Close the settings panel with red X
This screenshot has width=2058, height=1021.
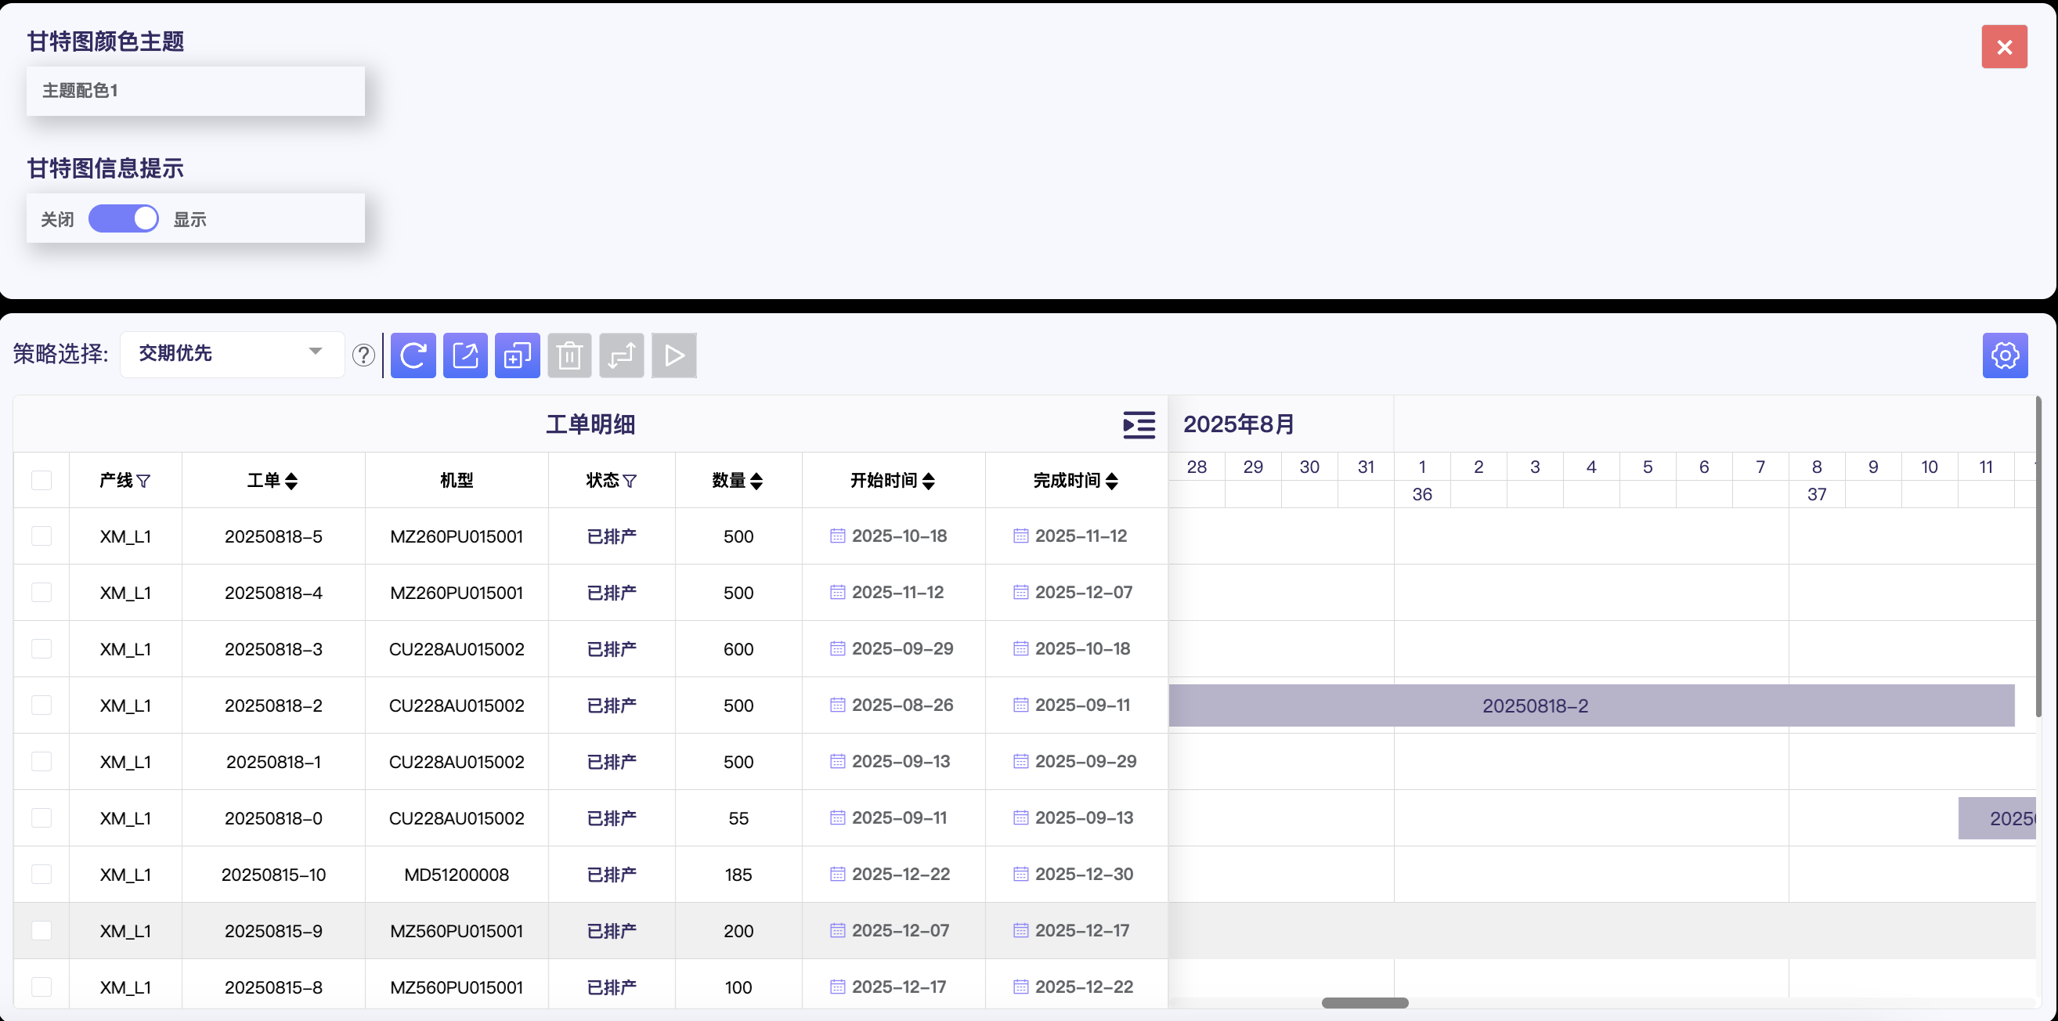2004,47
